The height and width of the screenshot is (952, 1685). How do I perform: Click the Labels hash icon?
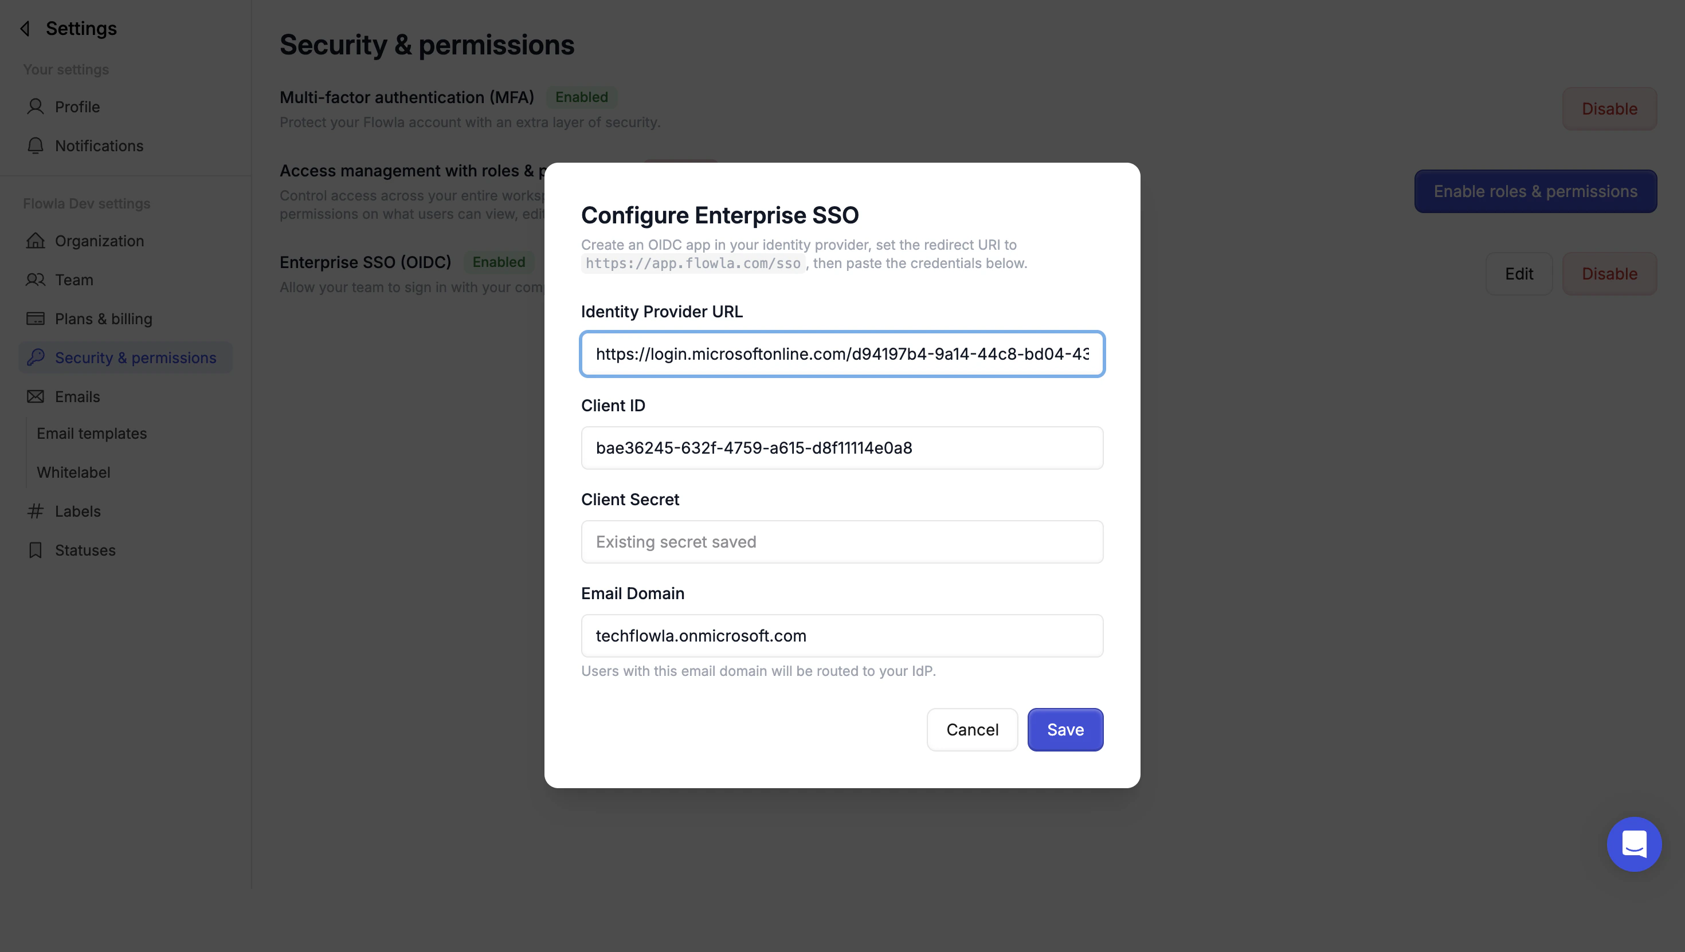pos(36,510)
